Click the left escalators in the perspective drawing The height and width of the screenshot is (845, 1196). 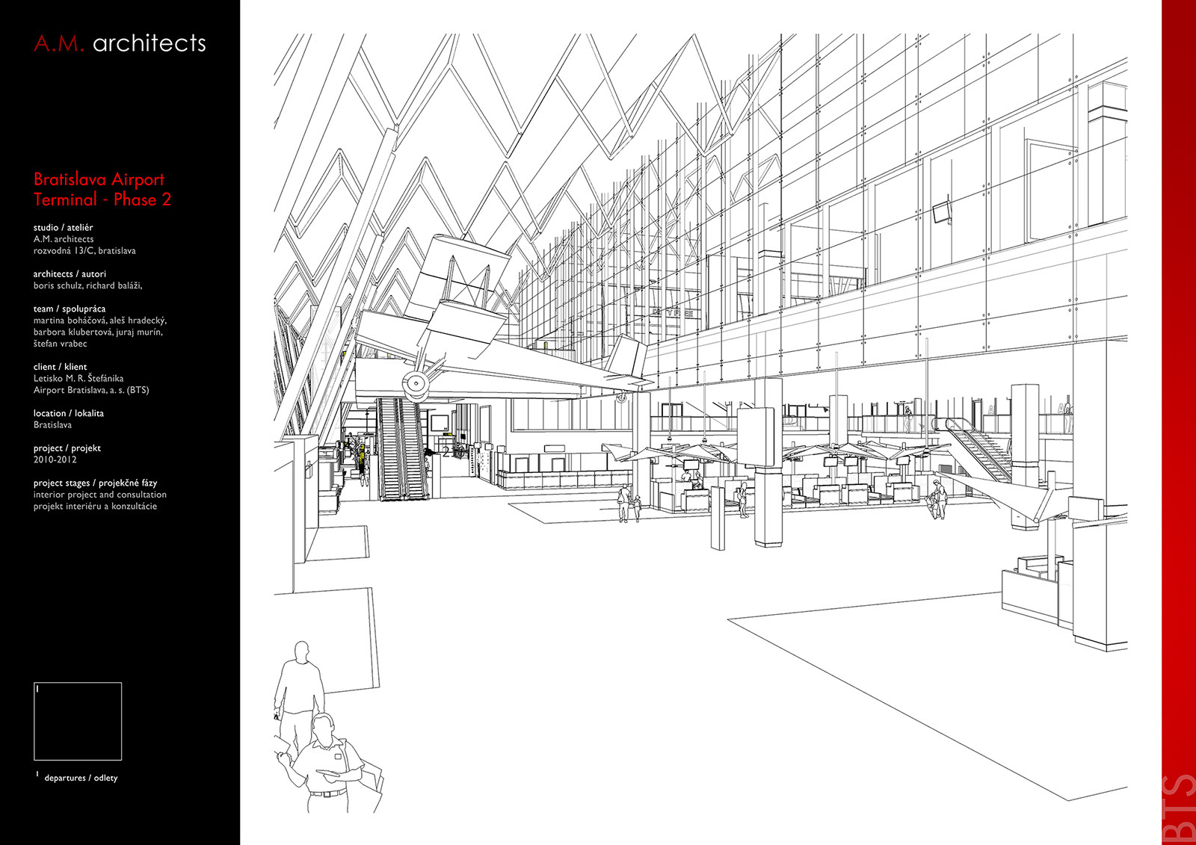coord(401,448)
